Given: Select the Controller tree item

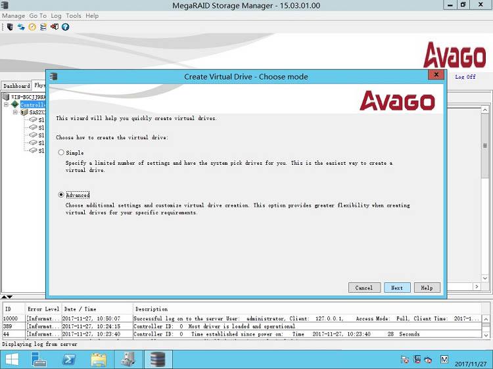Looking at the screenshot, I should click(x=33, y=104).
